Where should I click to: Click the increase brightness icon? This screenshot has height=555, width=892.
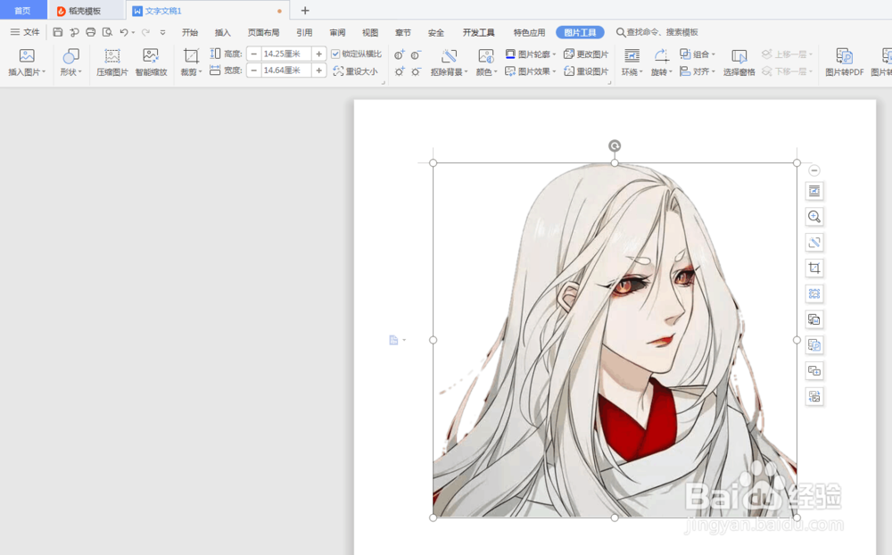click(x=400, y=71)
